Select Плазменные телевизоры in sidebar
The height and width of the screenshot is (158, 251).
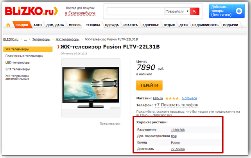24,56
